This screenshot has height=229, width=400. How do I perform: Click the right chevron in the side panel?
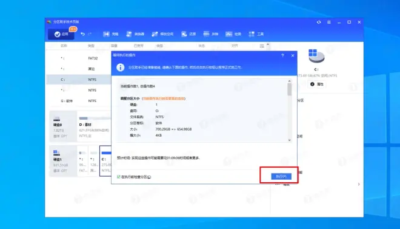tap(359, 184)
